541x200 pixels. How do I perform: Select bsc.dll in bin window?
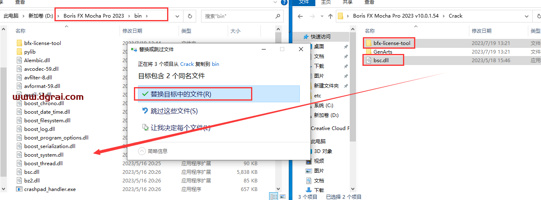click(x=32, y=172)
